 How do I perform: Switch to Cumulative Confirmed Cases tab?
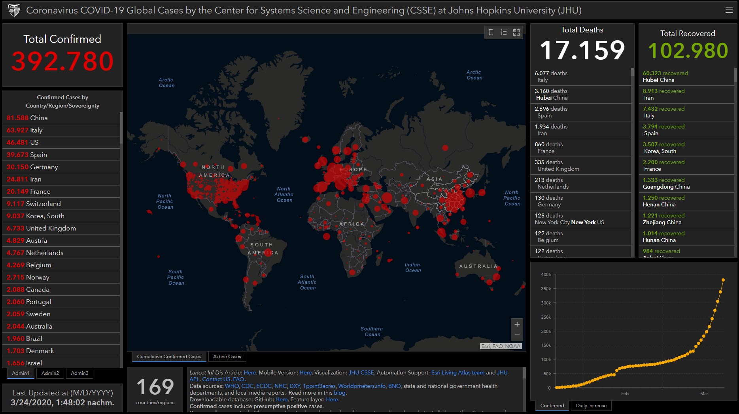pyautogui.click(x=169, y=357)
